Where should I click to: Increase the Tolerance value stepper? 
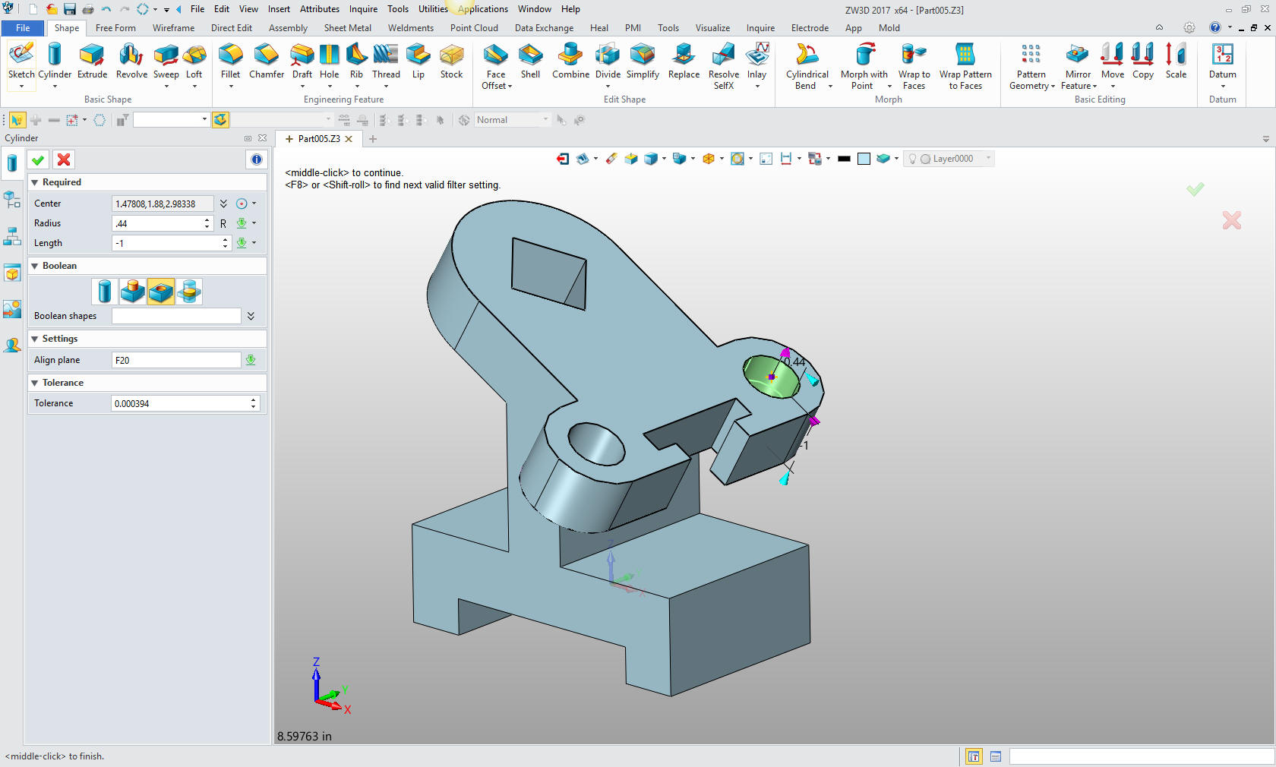pyautogui.click(x=254, y=399)
